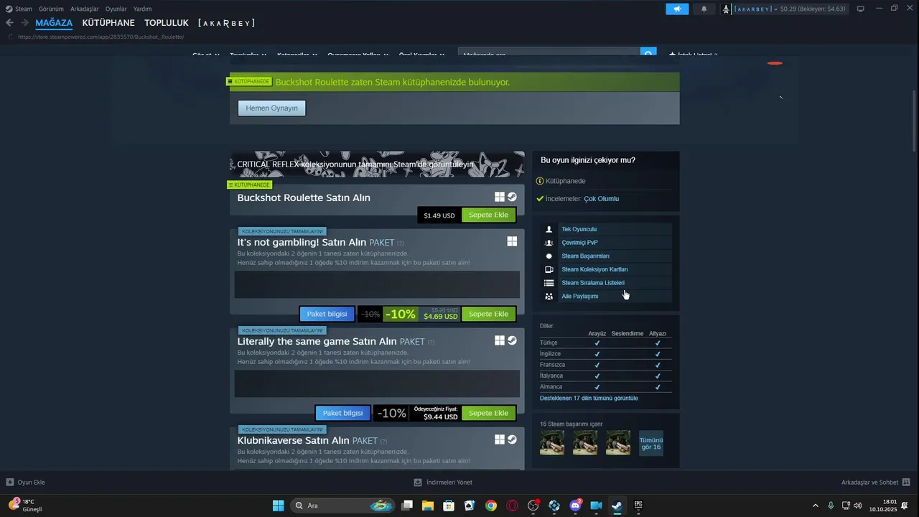Open the Arkadaşlar menu
Viewport: 919px width, 517px height.
85,9
